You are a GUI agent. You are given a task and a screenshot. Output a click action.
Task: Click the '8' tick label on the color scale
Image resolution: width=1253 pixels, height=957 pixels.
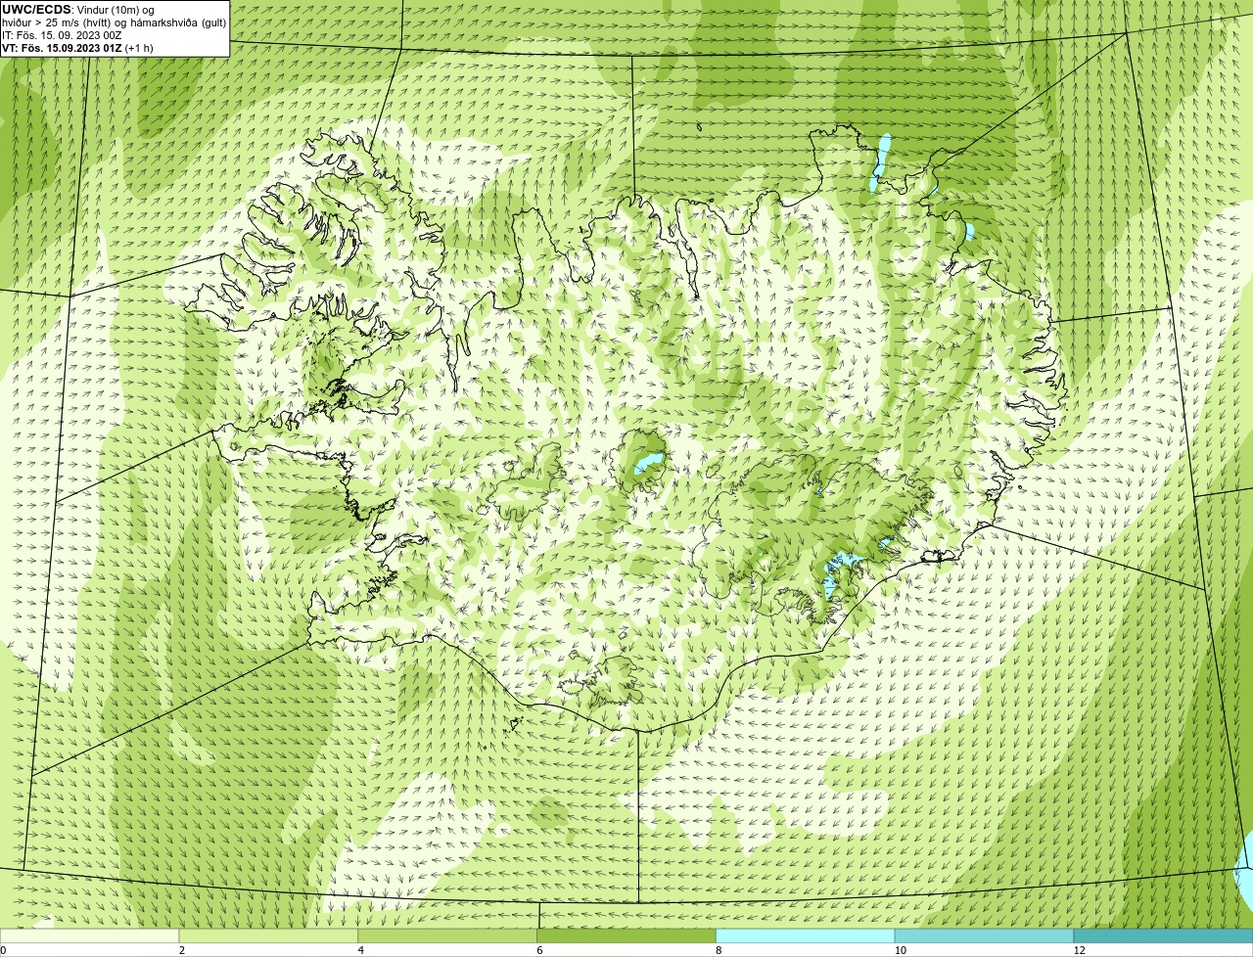pyautogui.click(x=719, y=950)
